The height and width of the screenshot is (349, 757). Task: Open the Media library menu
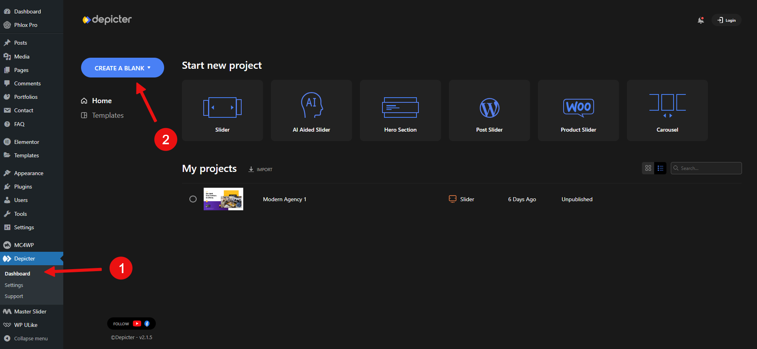pyautogui.click(x=32, y=57)
